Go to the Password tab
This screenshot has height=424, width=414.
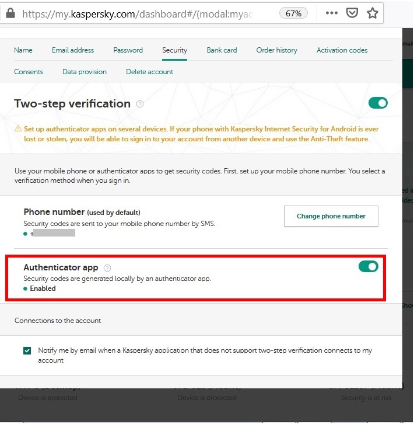click(x=128, y=50)
